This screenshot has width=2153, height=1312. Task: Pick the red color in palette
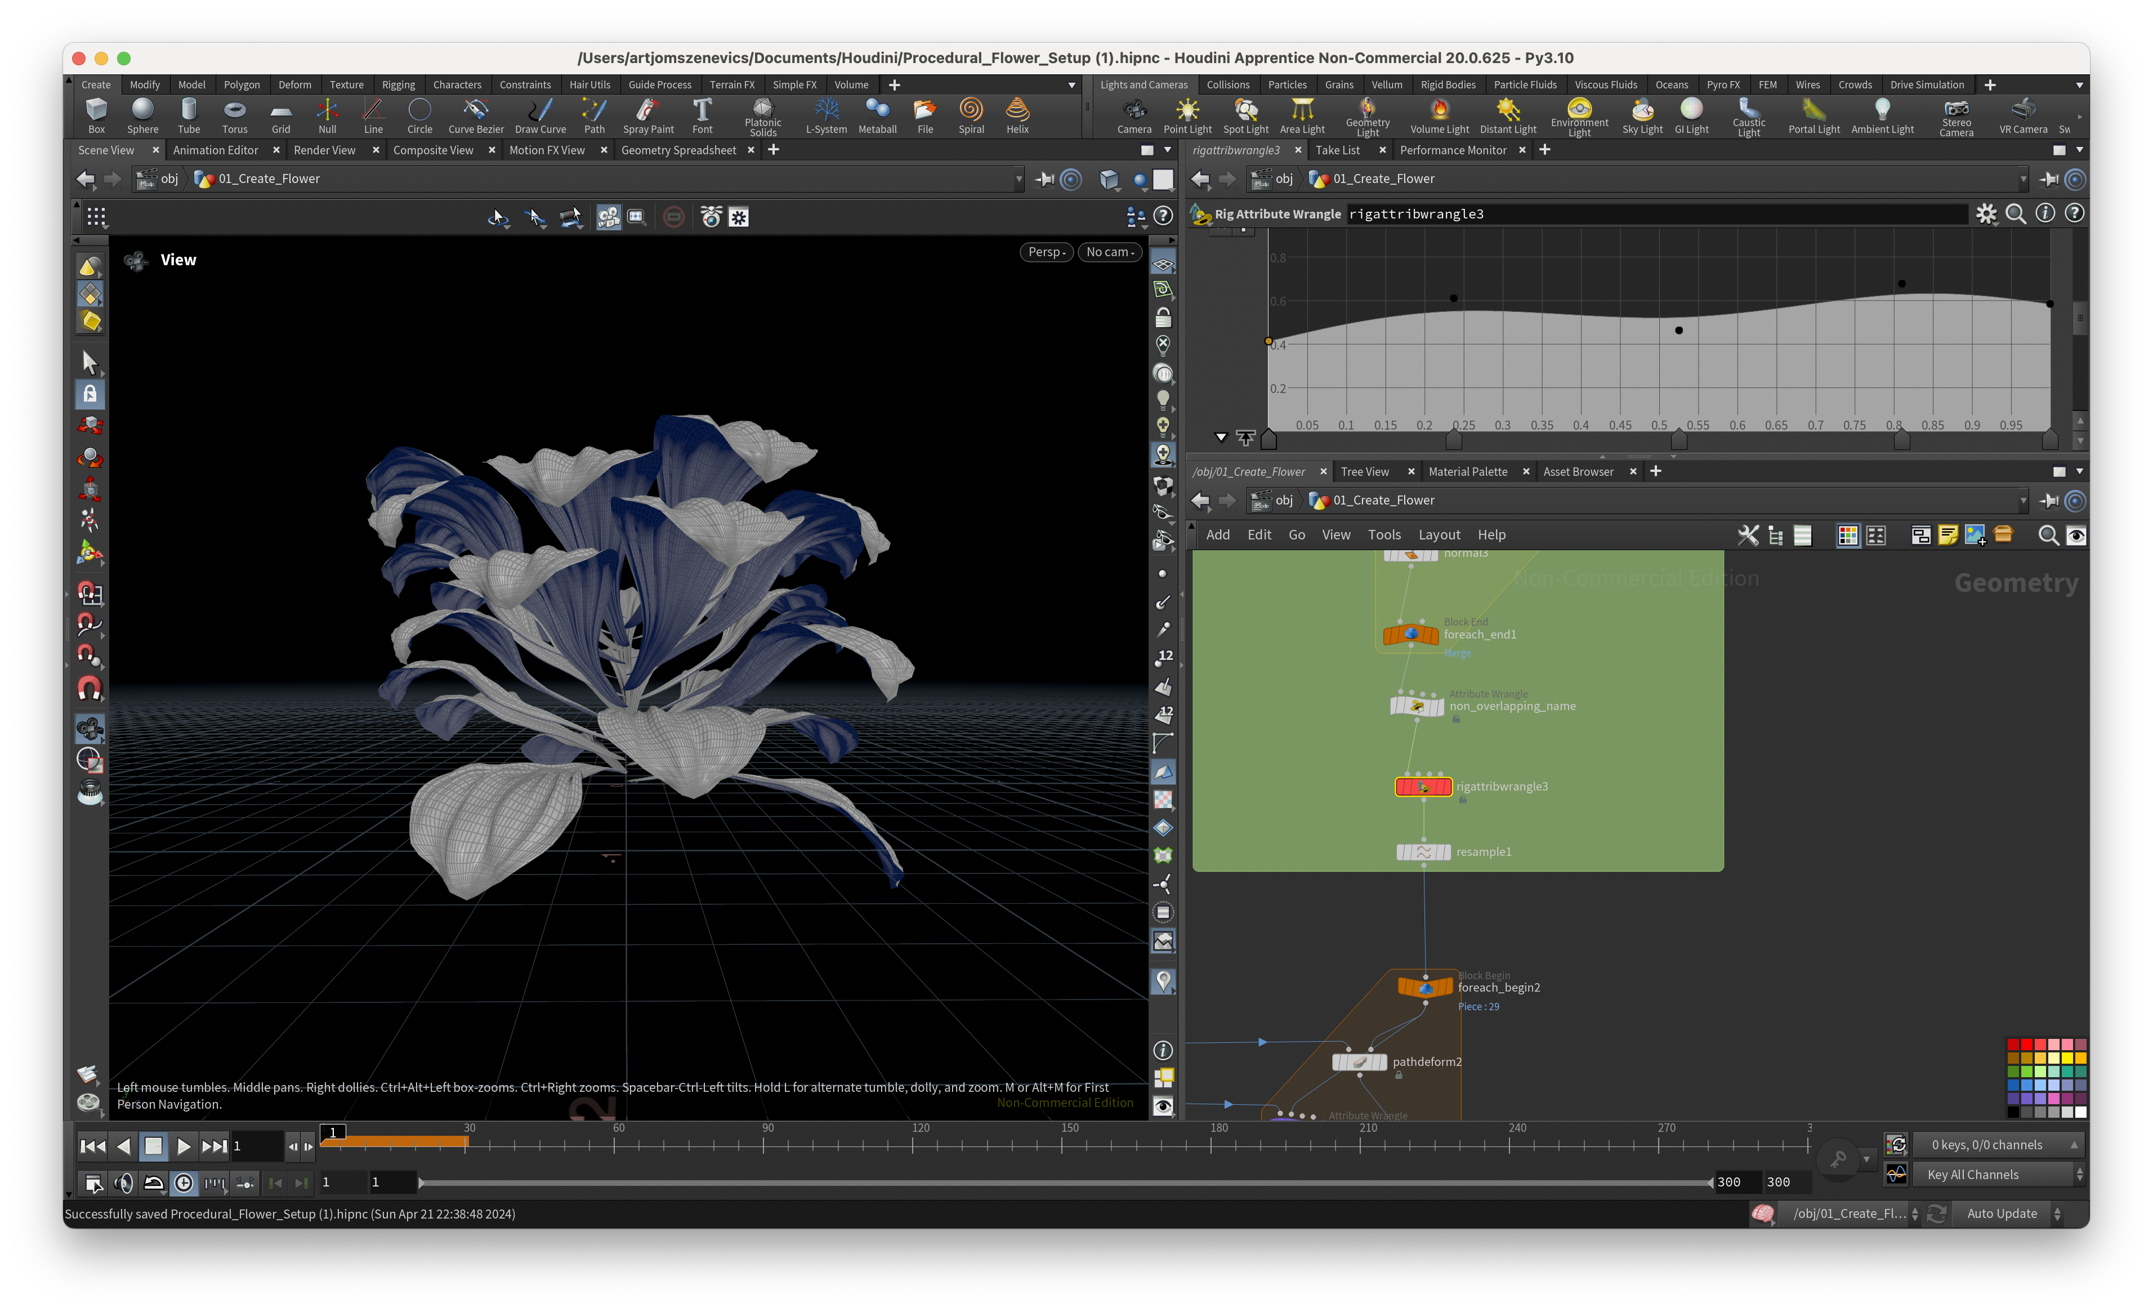tap(2026, 1045)
